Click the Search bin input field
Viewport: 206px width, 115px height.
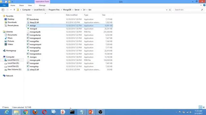point(187,10)
